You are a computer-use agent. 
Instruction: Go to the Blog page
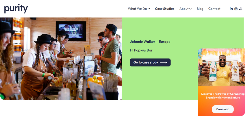click(x=200, y=9)
